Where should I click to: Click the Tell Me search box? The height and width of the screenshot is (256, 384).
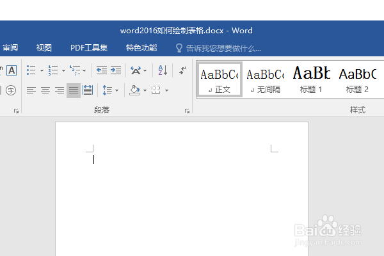coord(223,48)
